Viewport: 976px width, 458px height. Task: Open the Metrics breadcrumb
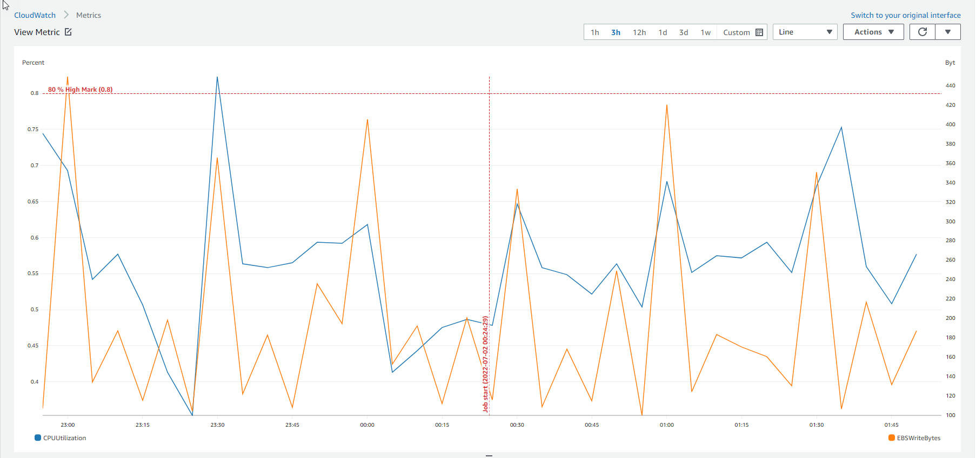coord(89,15)
